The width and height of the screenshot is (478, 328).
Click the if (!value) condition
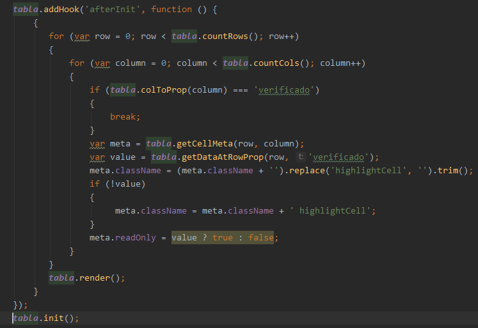click(x=118, y=184)
